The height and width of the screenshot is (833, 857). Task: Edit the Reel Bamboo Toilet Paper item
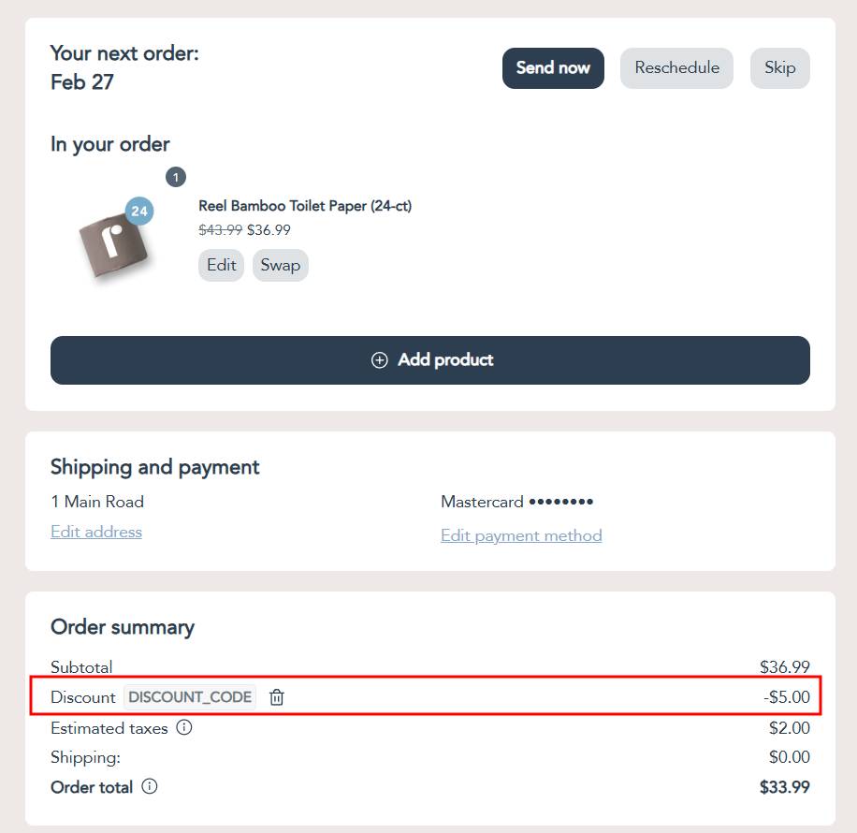coord(221,265)
